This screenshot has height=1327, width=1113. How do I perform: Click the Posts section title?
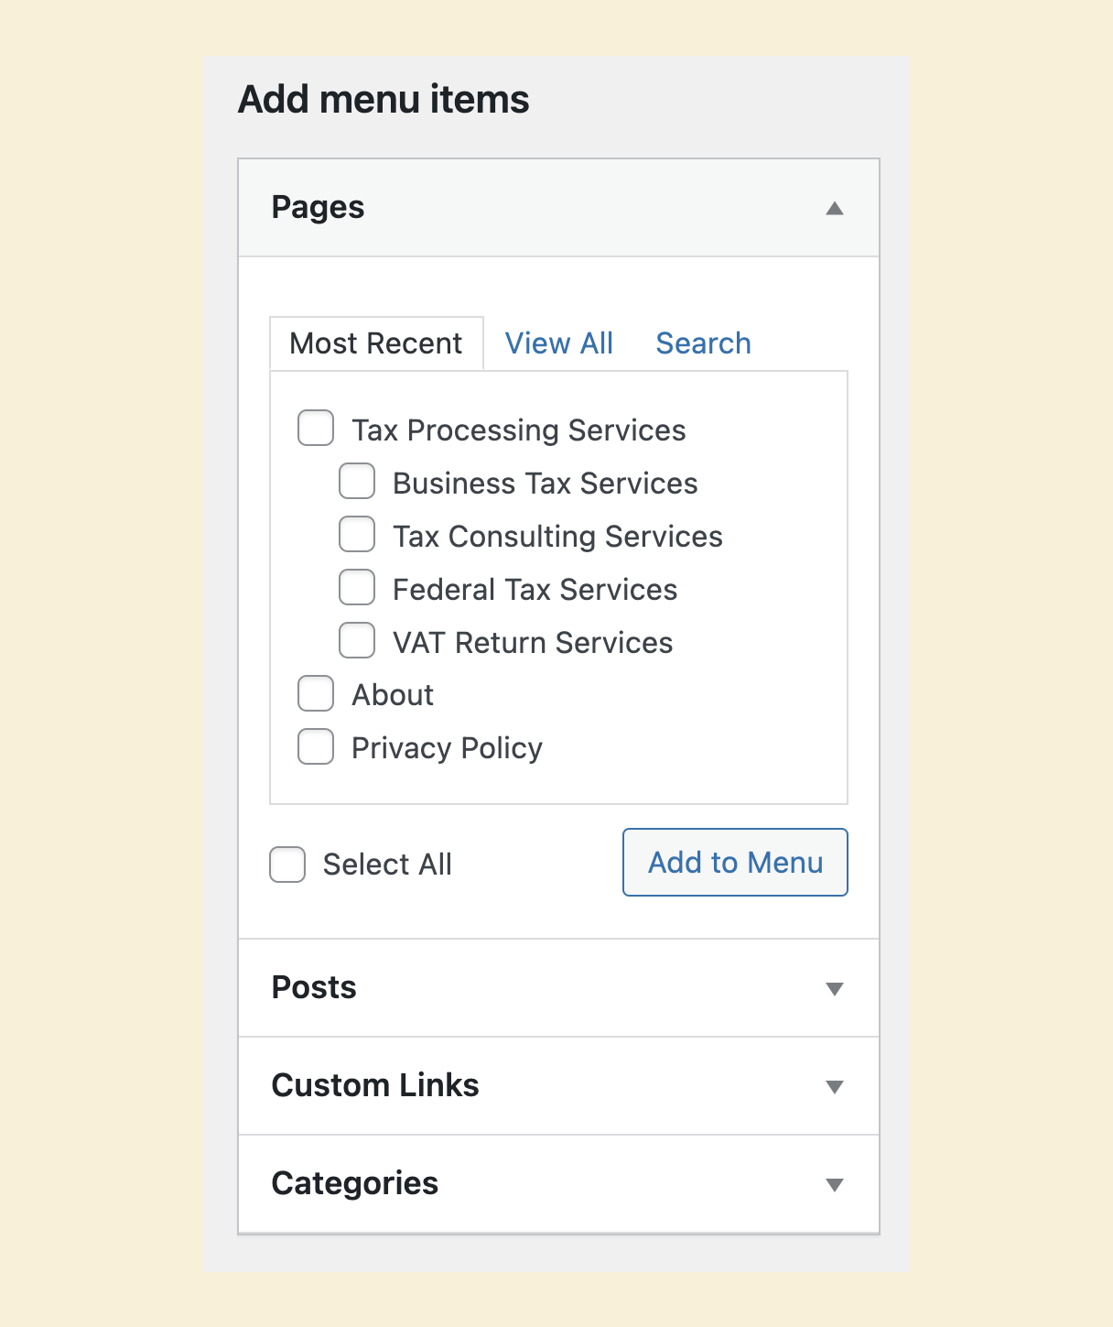(314, 987)
